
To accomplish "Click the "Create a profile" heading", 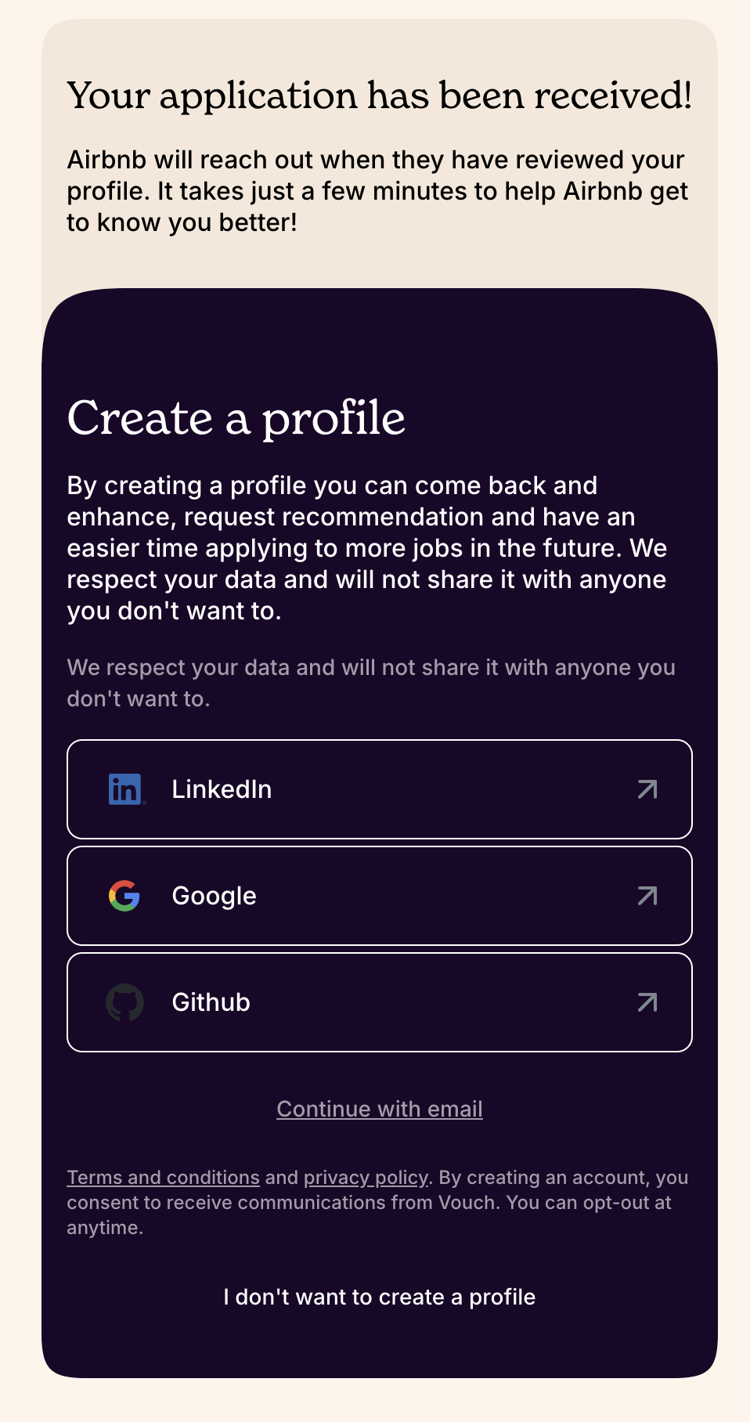I will click(236, 418).
